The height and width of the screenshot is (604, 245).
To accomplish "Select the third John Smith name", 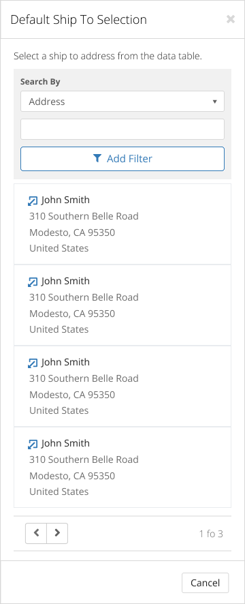I will tap(65, 362).
